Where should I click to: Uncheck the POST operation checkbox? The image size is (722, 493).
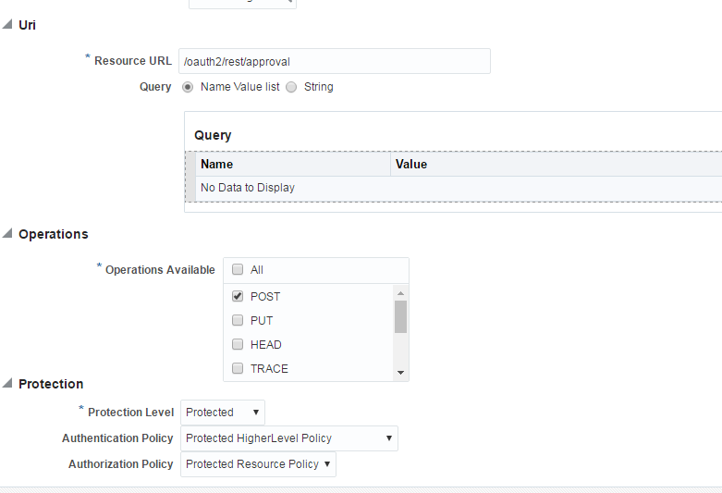click(238, 296)
